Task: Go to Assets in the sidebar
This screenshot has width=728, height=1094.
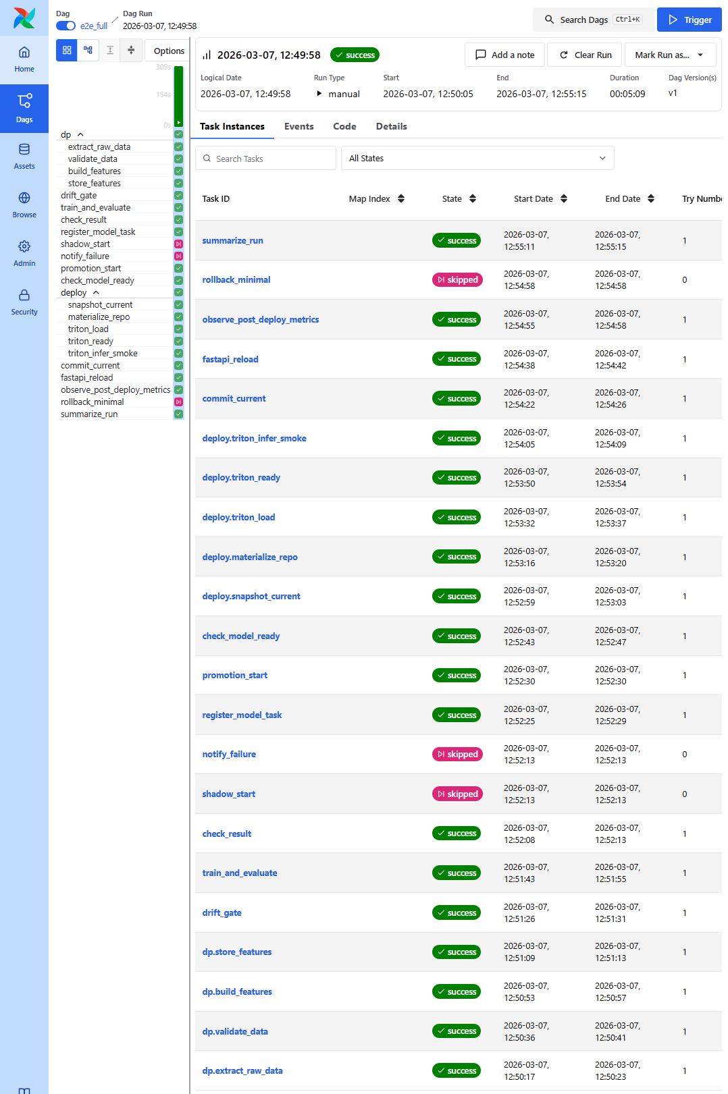Action: pyautogui.click(x=24, y=156)
